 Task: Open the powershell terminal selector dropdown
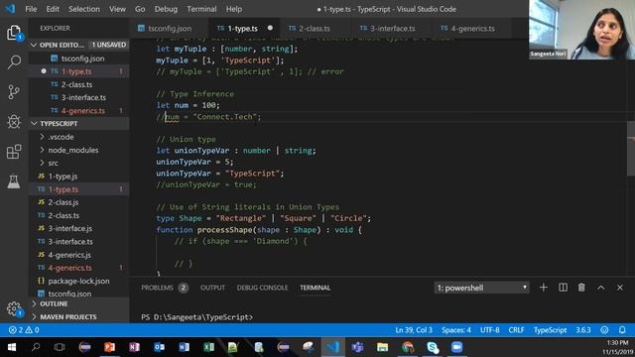pos(481,288)
